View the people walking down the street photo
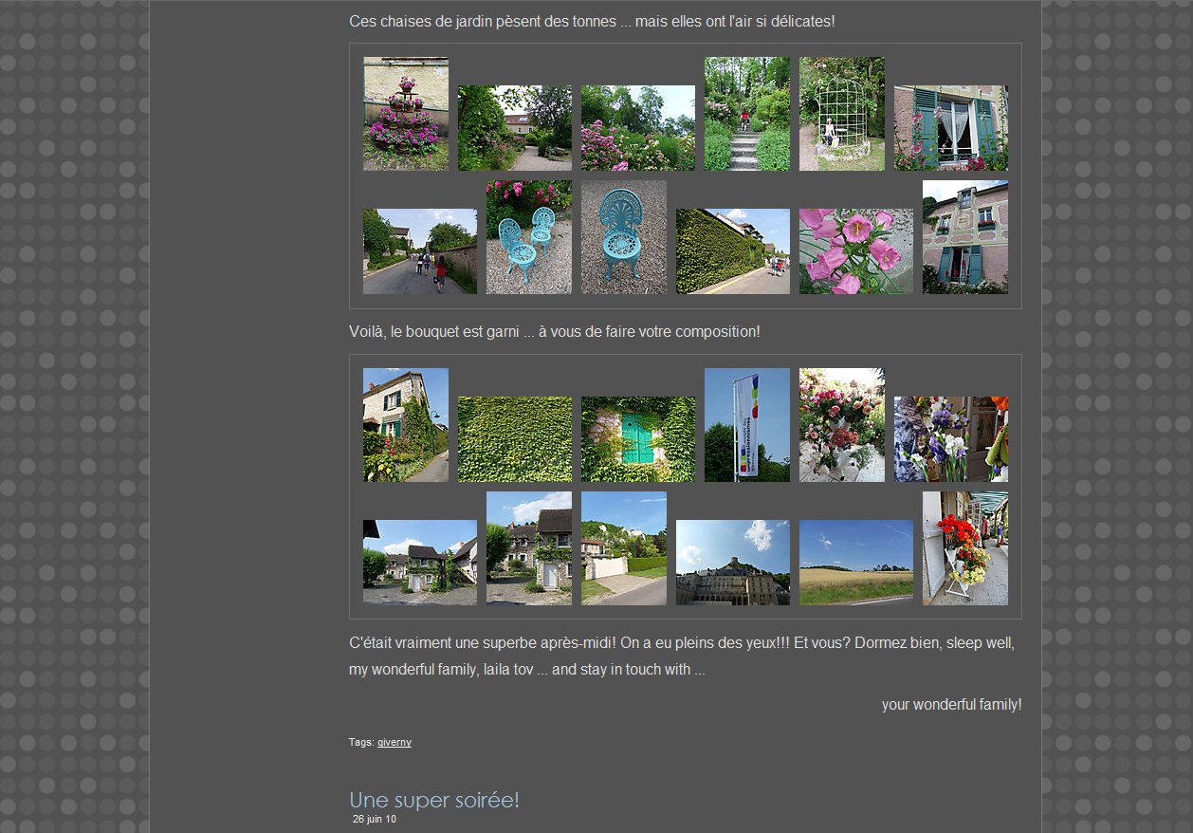1193x833 pixels. click(419, 251)
